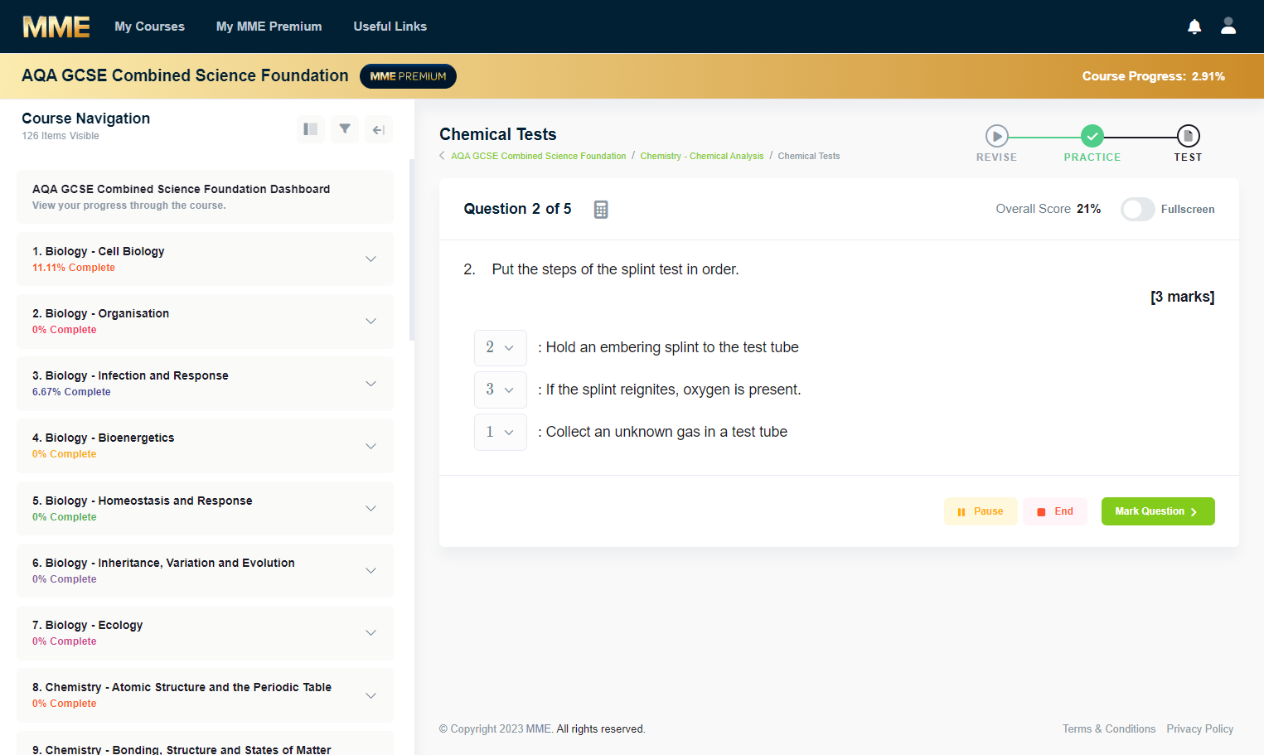The height and width of the screenshot is (755, 1264).
Task: Open My Courses menu
Action: click(x=149, y=27)
